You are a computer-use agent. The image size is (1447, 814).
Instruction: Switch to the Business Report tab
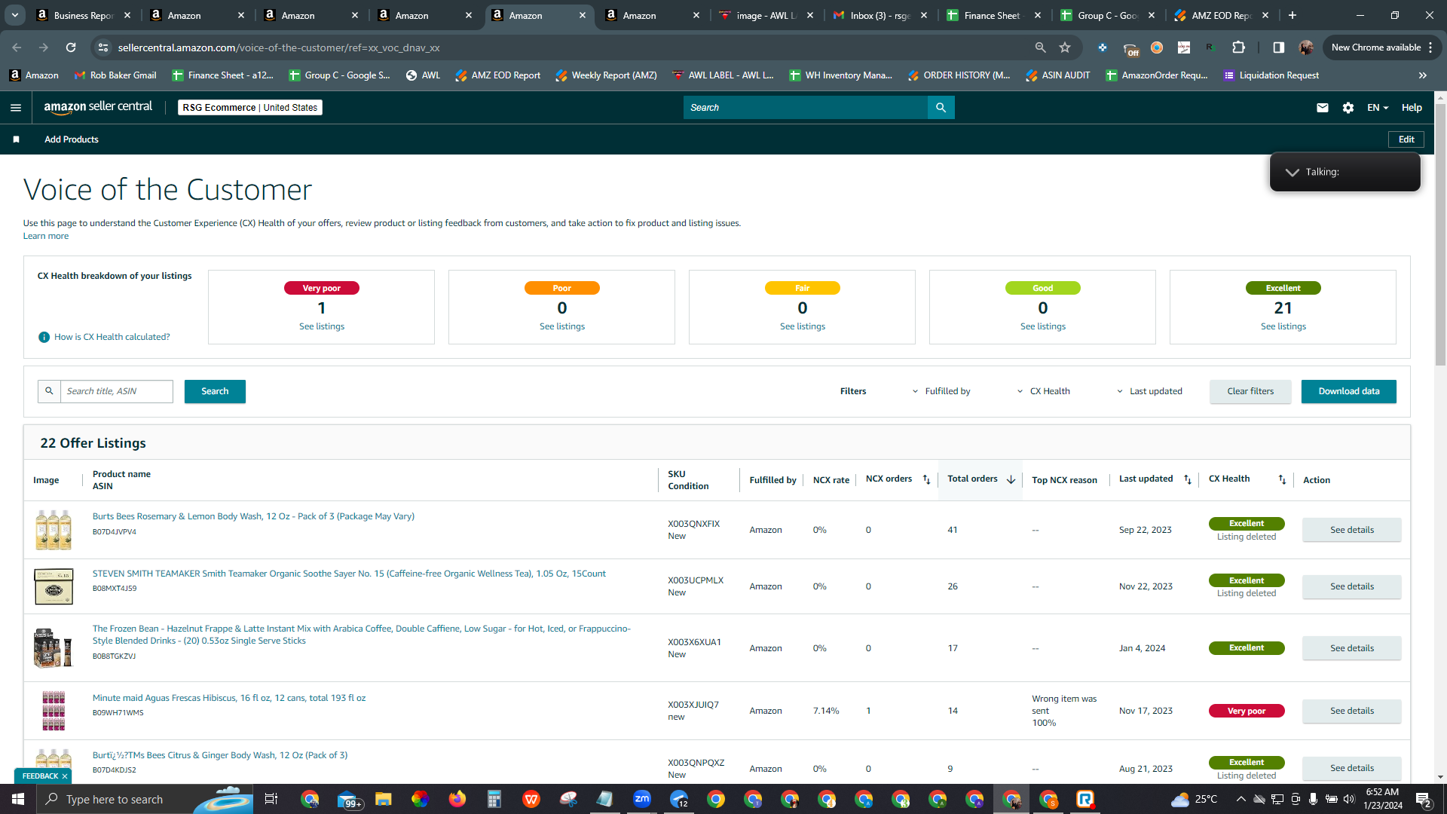pos(84,15)
